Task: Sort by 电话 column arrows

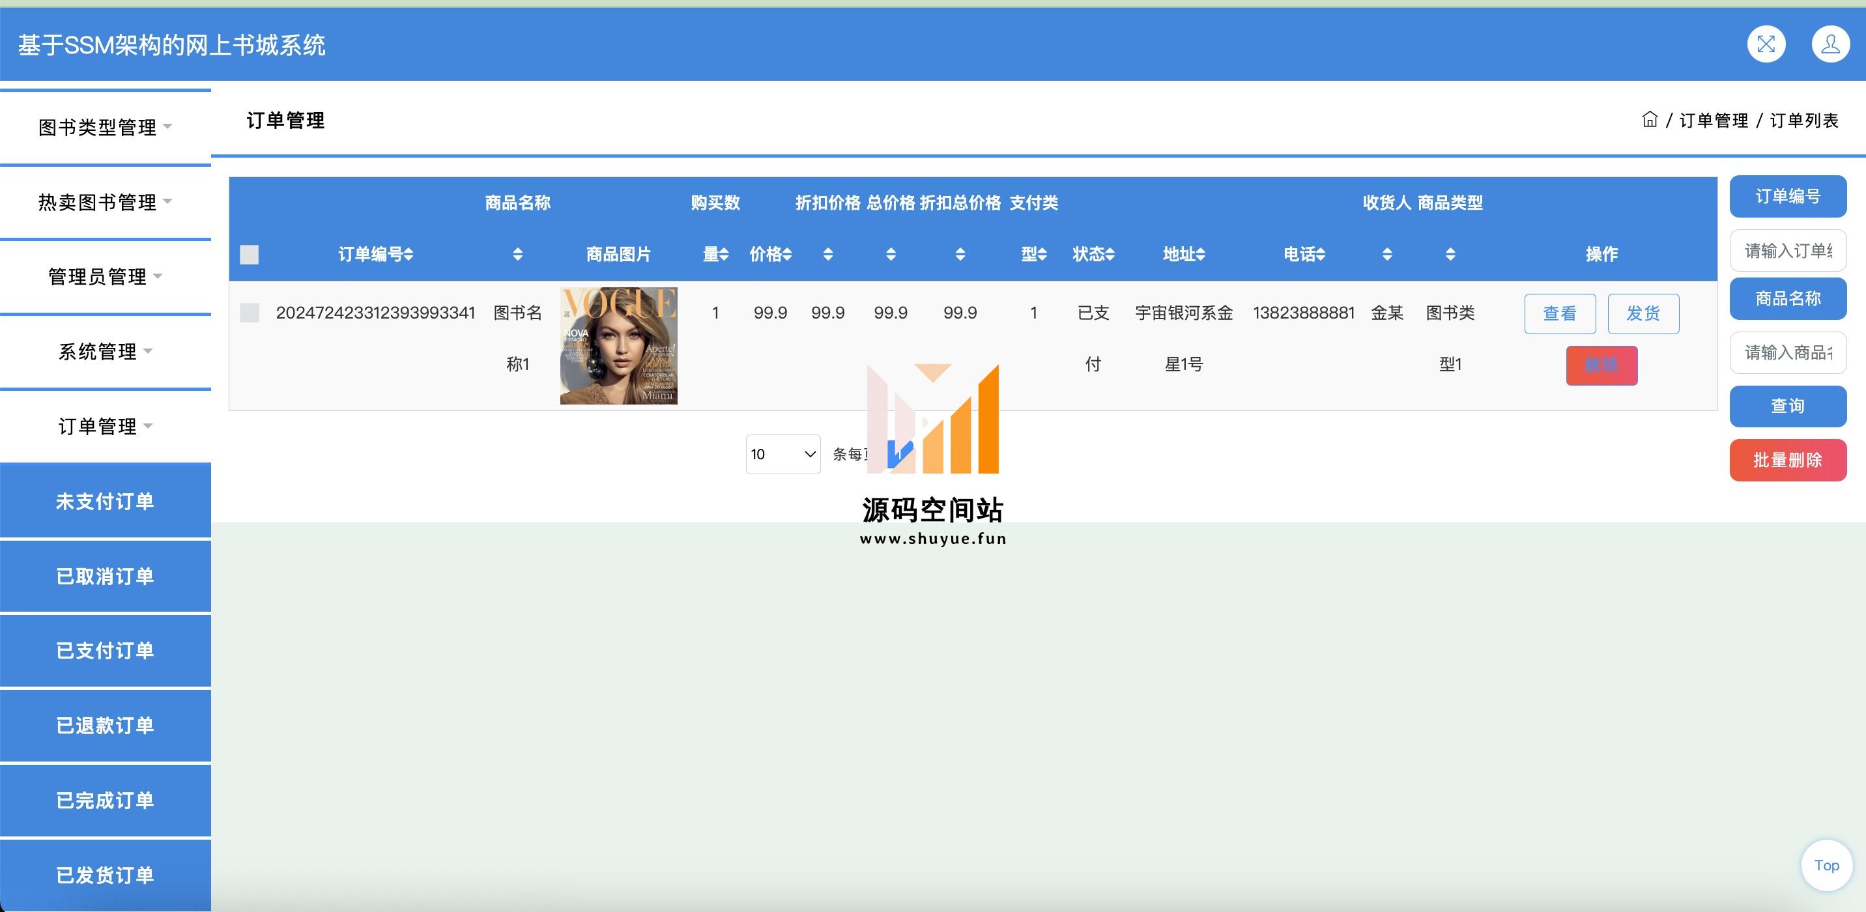Action: [1321, 254]
